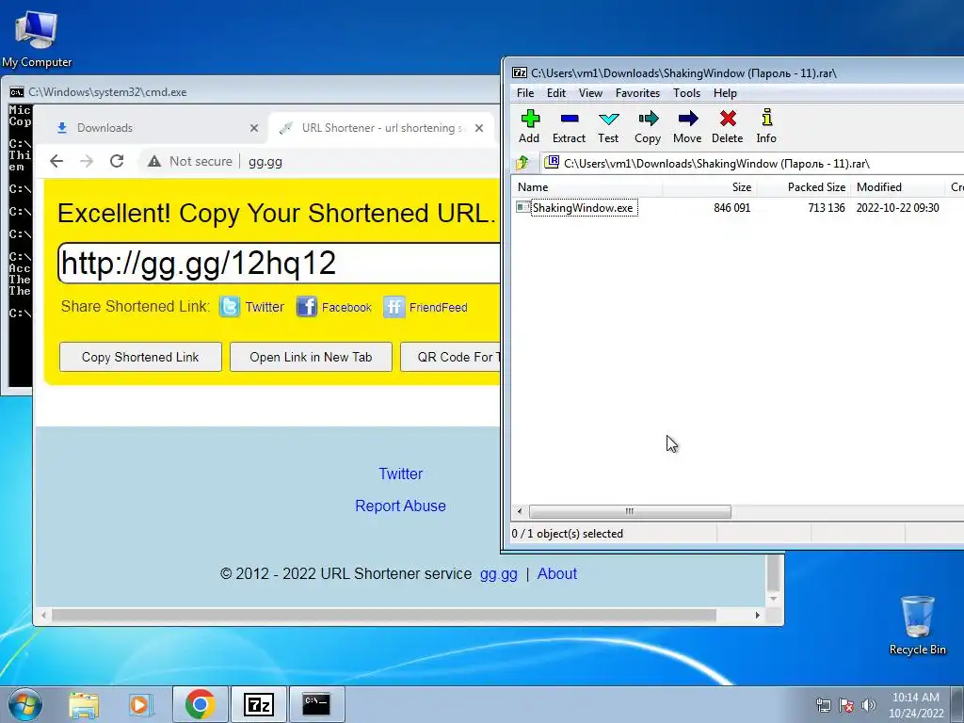The width and height of the screenshot is (964, 723).
Task: Open Windows Media Player from taskbar
Action: click(140, 704)
